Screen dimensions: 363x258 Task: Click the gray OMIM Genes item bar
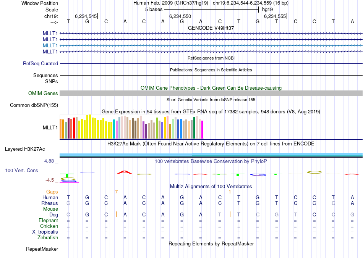pos(211,93)
